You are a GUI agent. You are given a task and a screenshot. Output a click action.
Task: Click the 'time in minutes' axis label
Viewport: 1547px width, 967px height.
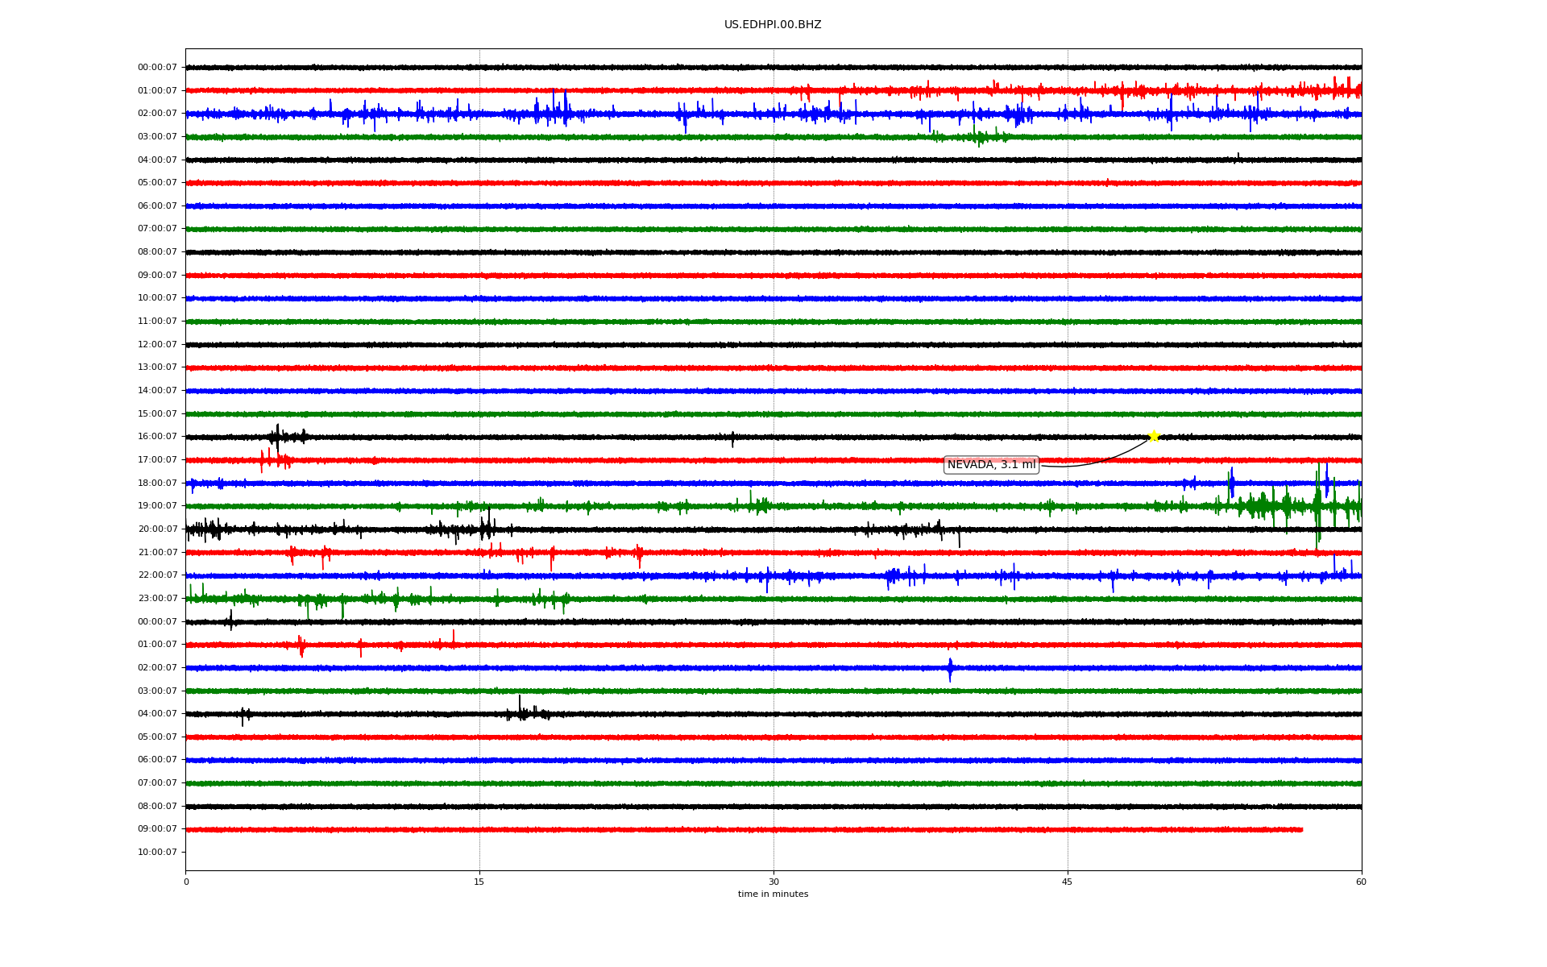(x=772, y=894)
